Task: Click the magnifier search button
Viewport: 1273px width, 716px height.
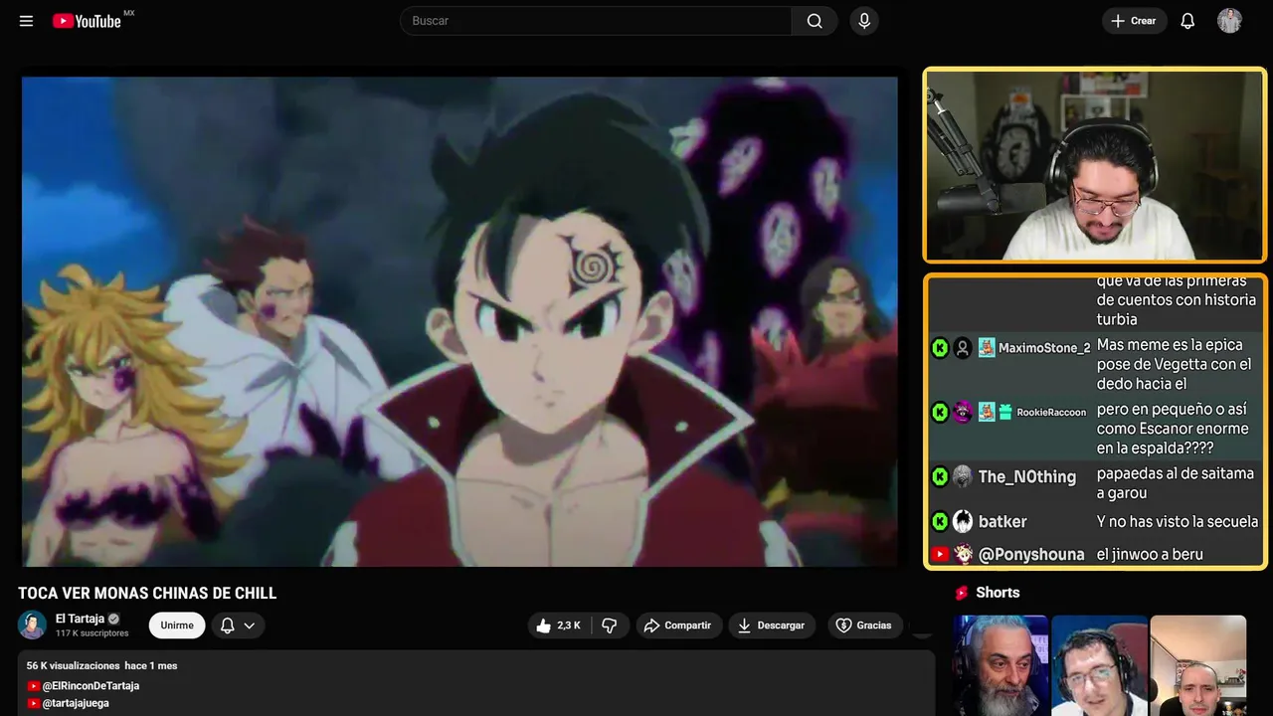Action: [815, 21]
